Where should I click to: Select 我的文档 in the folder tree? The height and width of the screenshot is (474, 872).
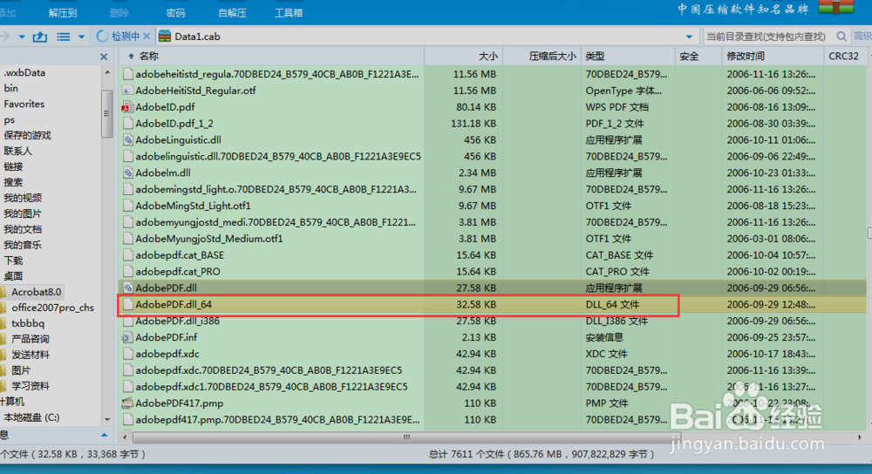(23, 229)
